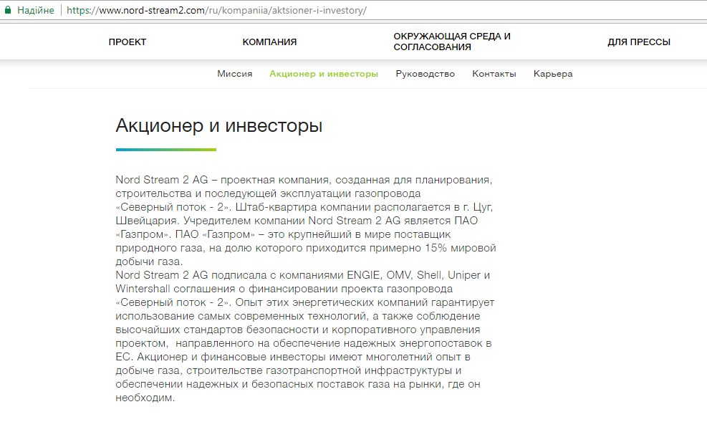Open the КОМПАНИЯ main menu
The height and width of the screenshot is (422, 707).
269,42
